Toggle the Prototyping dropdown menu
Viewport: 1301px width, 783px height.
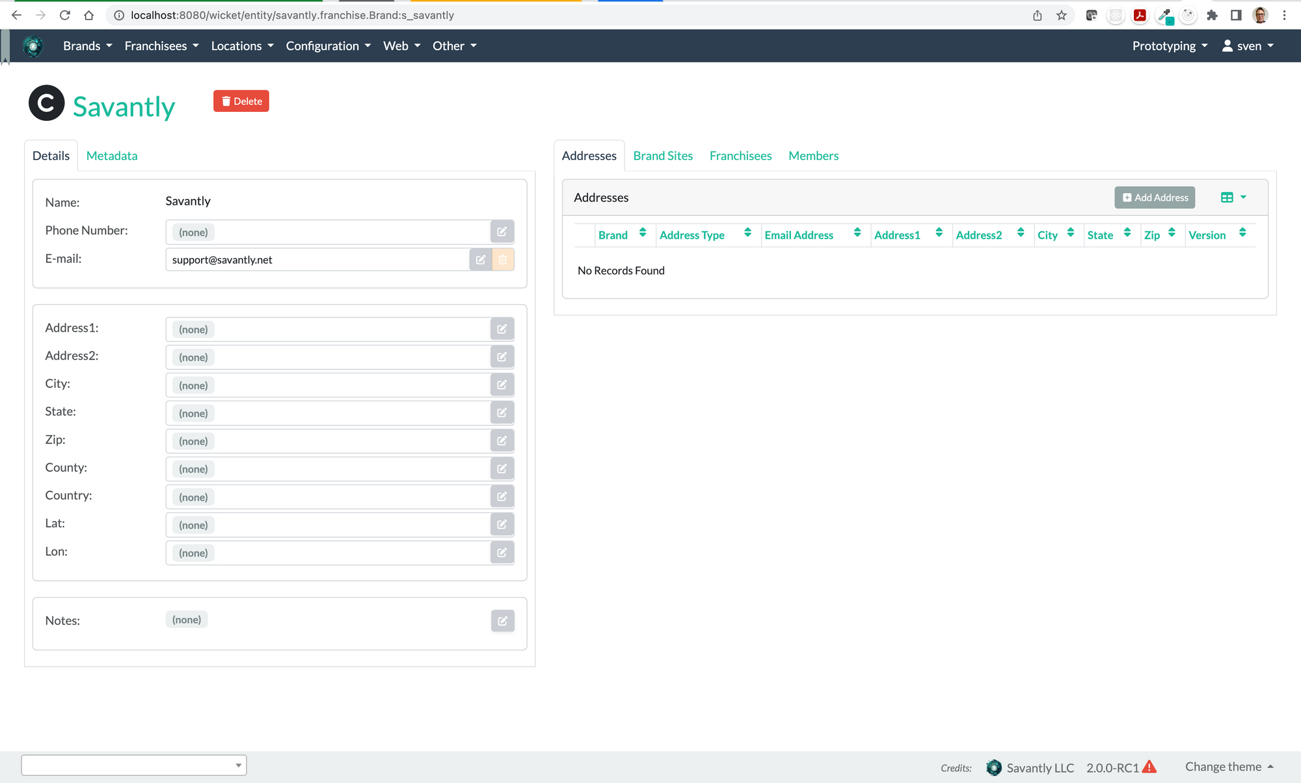[x=1168, y=45]
